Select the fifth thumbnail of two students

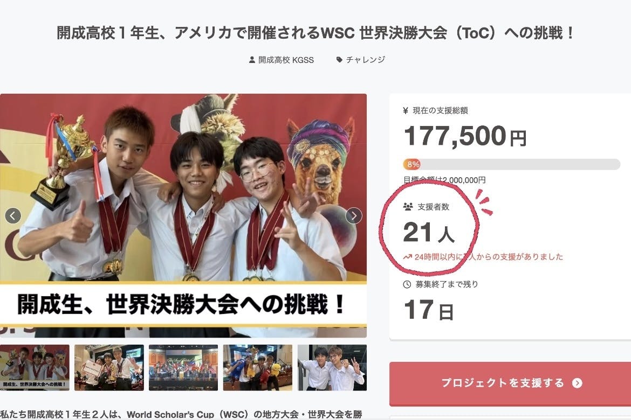point(332,367)
